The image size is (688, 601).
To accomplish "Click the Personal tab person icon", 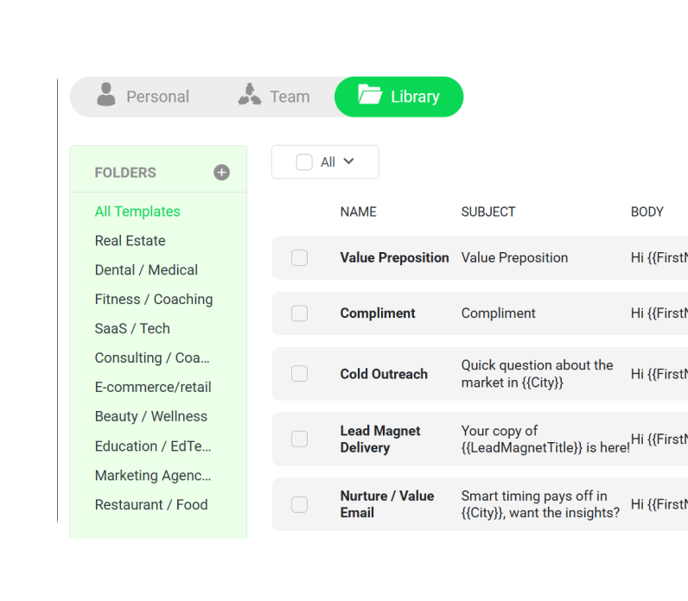I will point(106,95).
